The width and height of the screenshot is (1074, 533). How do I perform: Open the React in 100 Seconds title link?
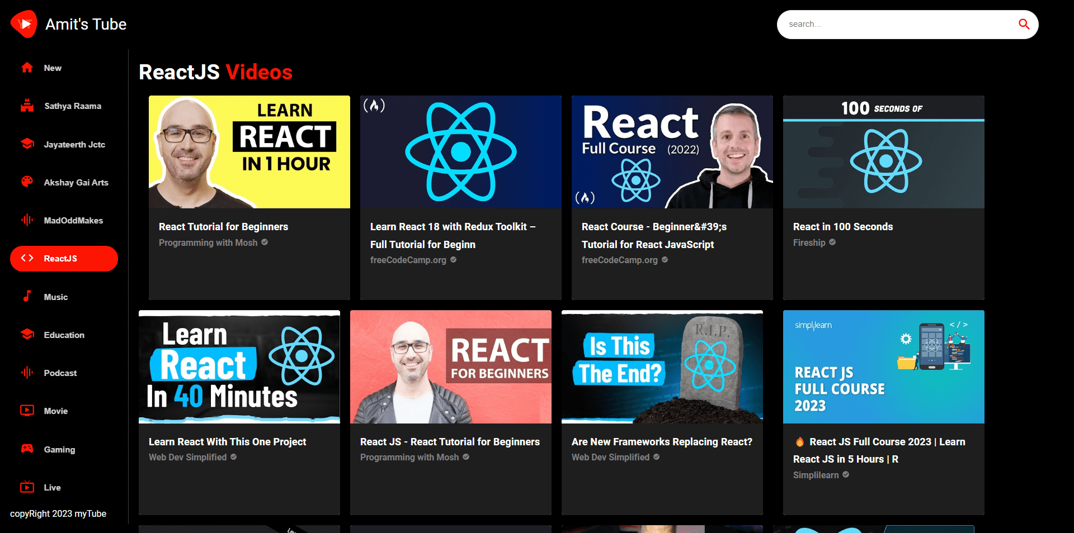pos(842,227)
